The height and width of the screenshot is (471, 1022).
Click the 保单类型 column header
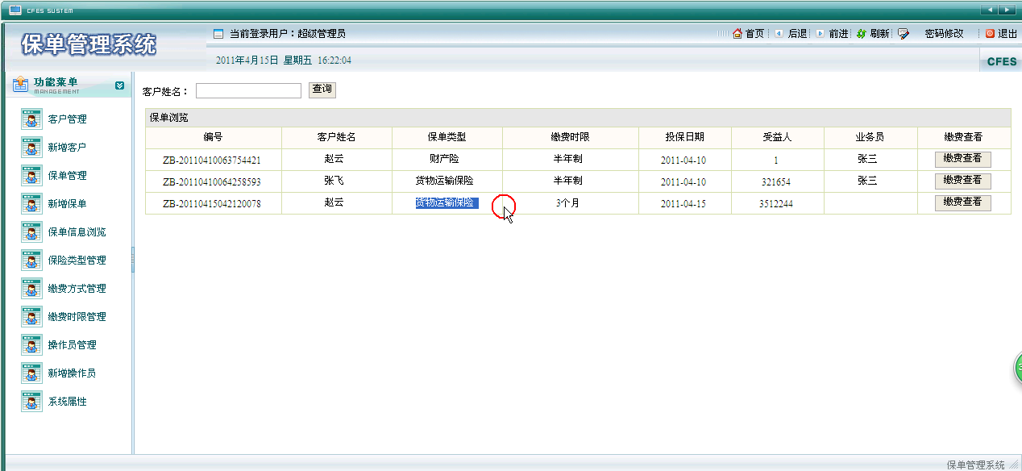447,138
